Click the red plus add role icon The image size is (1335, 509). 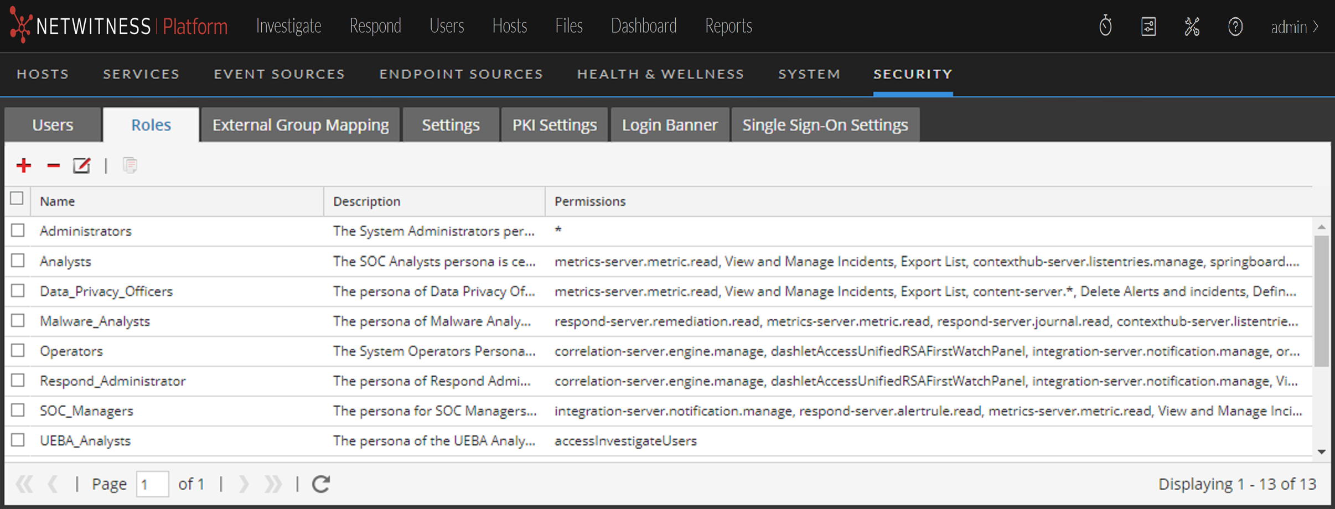[24, 165]
